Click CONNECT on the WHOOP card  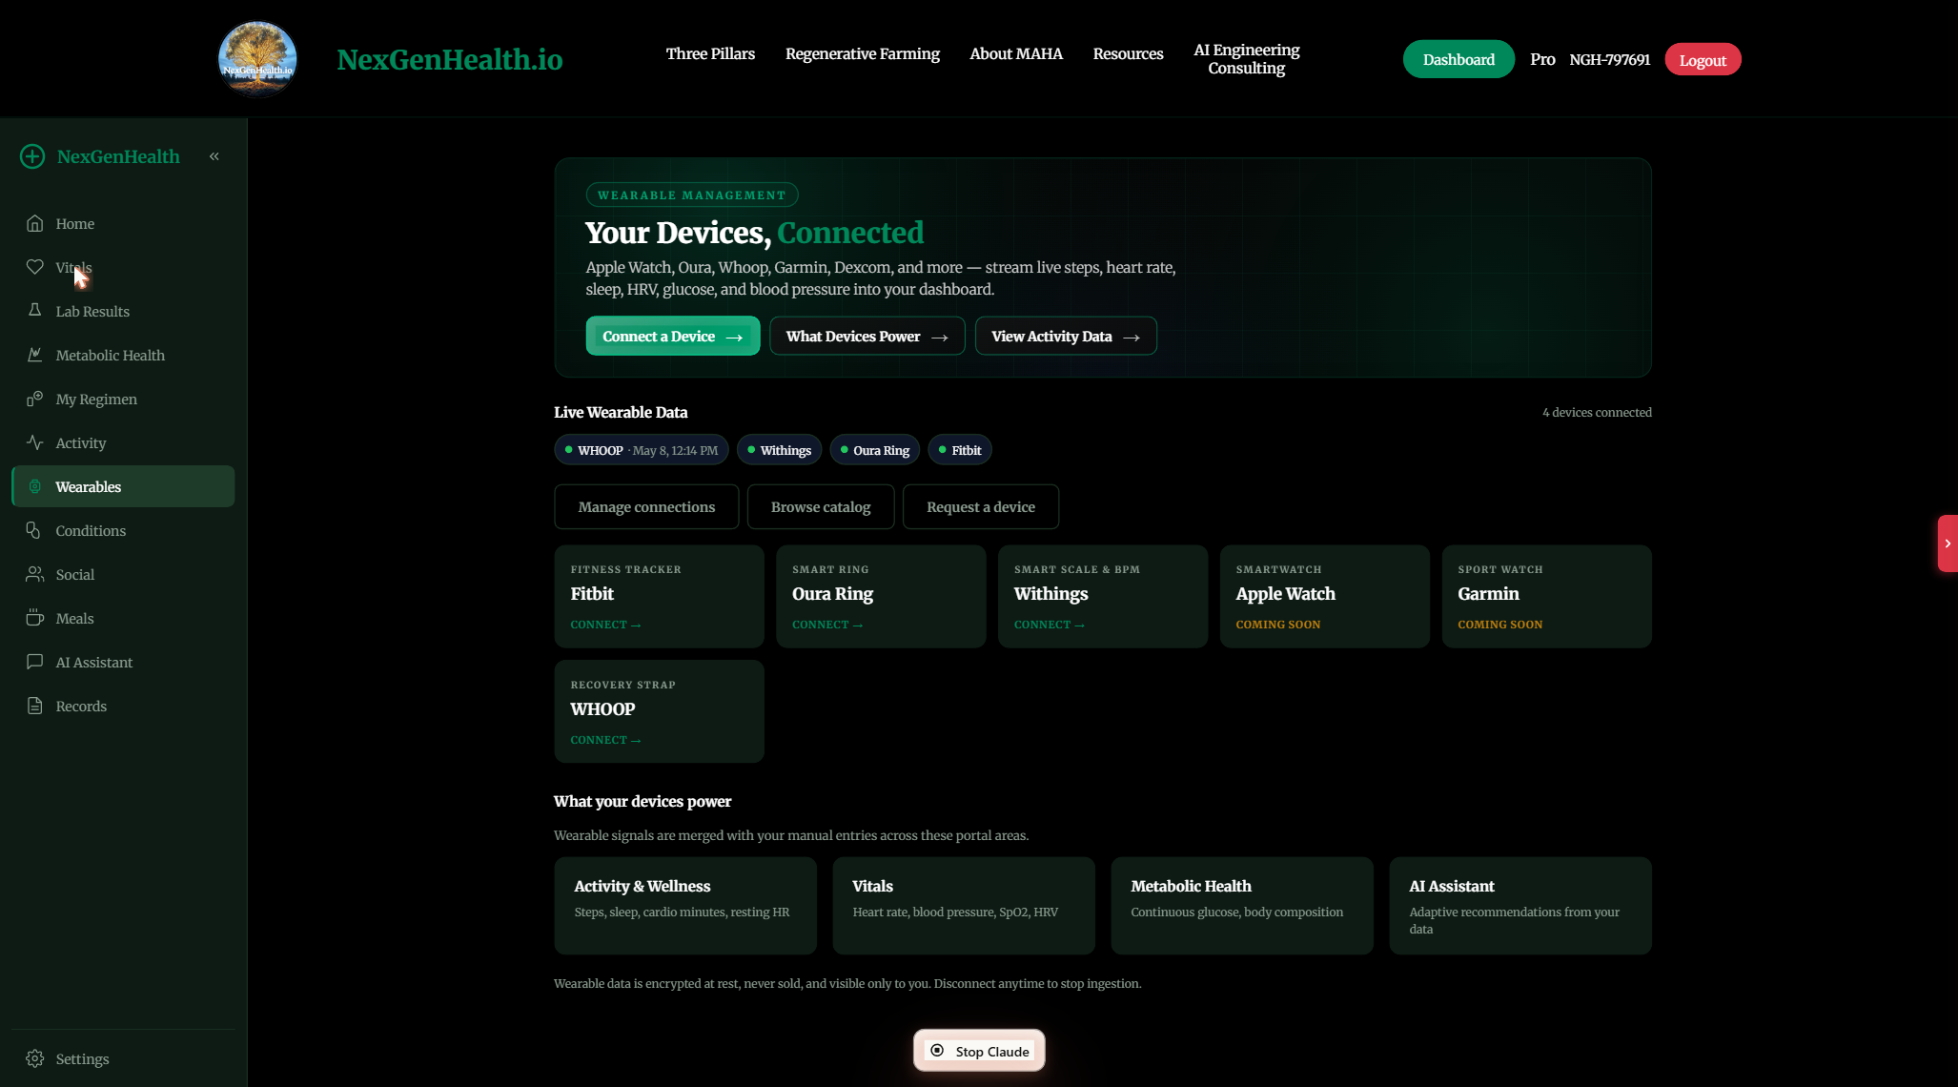605,740
